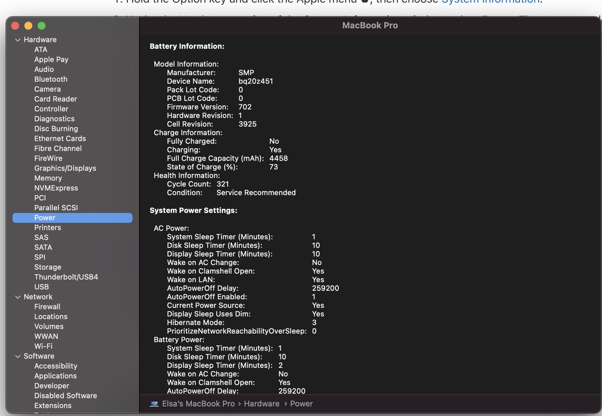Click the yellow minimize window button
The image size is (602, 416).
[x=29, y=26]
